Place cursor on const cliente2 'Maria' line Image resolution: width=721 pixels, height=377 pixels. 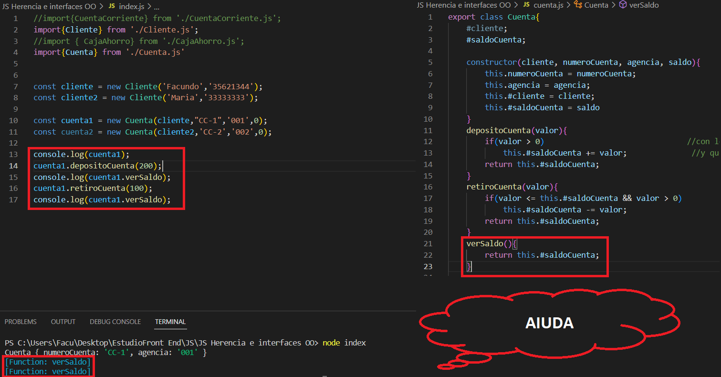point(146,98)
